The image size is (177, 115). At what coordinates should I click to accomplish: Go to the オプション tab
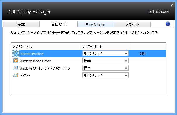pos(132,25)
